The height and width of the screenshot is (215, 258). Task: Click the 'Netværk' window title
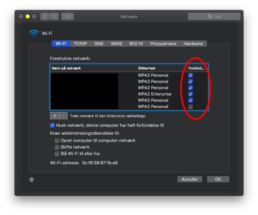(x=129, y=16)
